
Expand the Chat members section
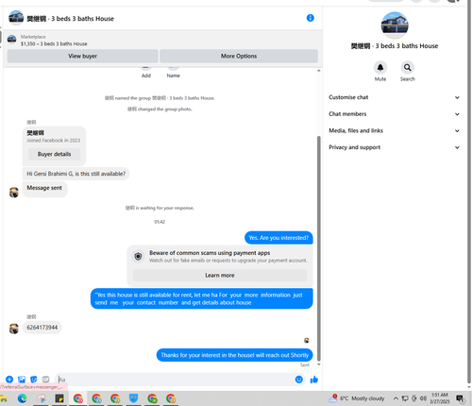[394, 114]
